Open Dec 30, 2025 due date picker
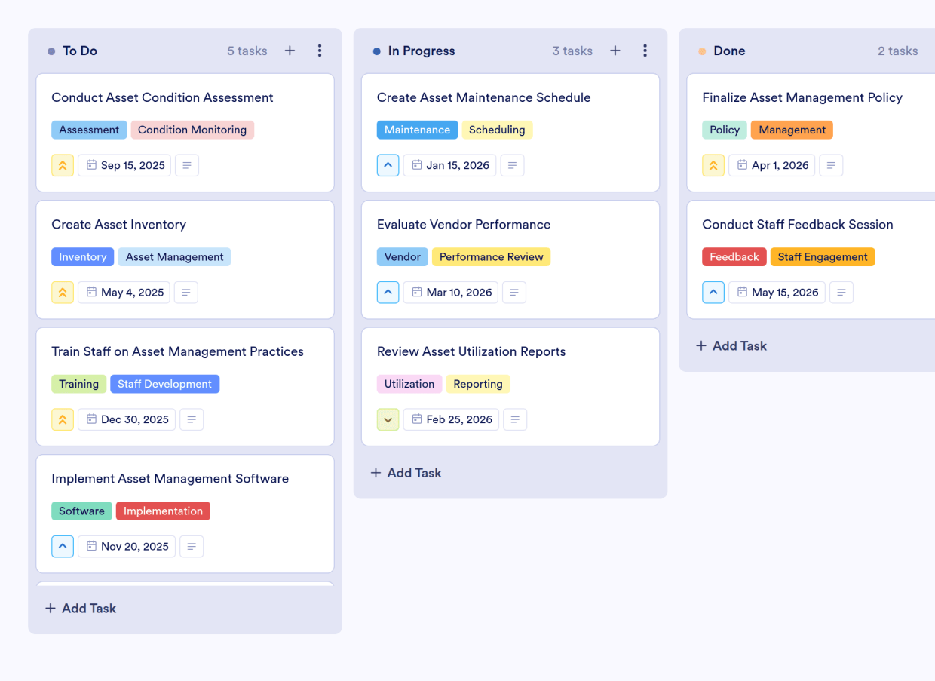935x681 pixels. [x=127, y=419]
